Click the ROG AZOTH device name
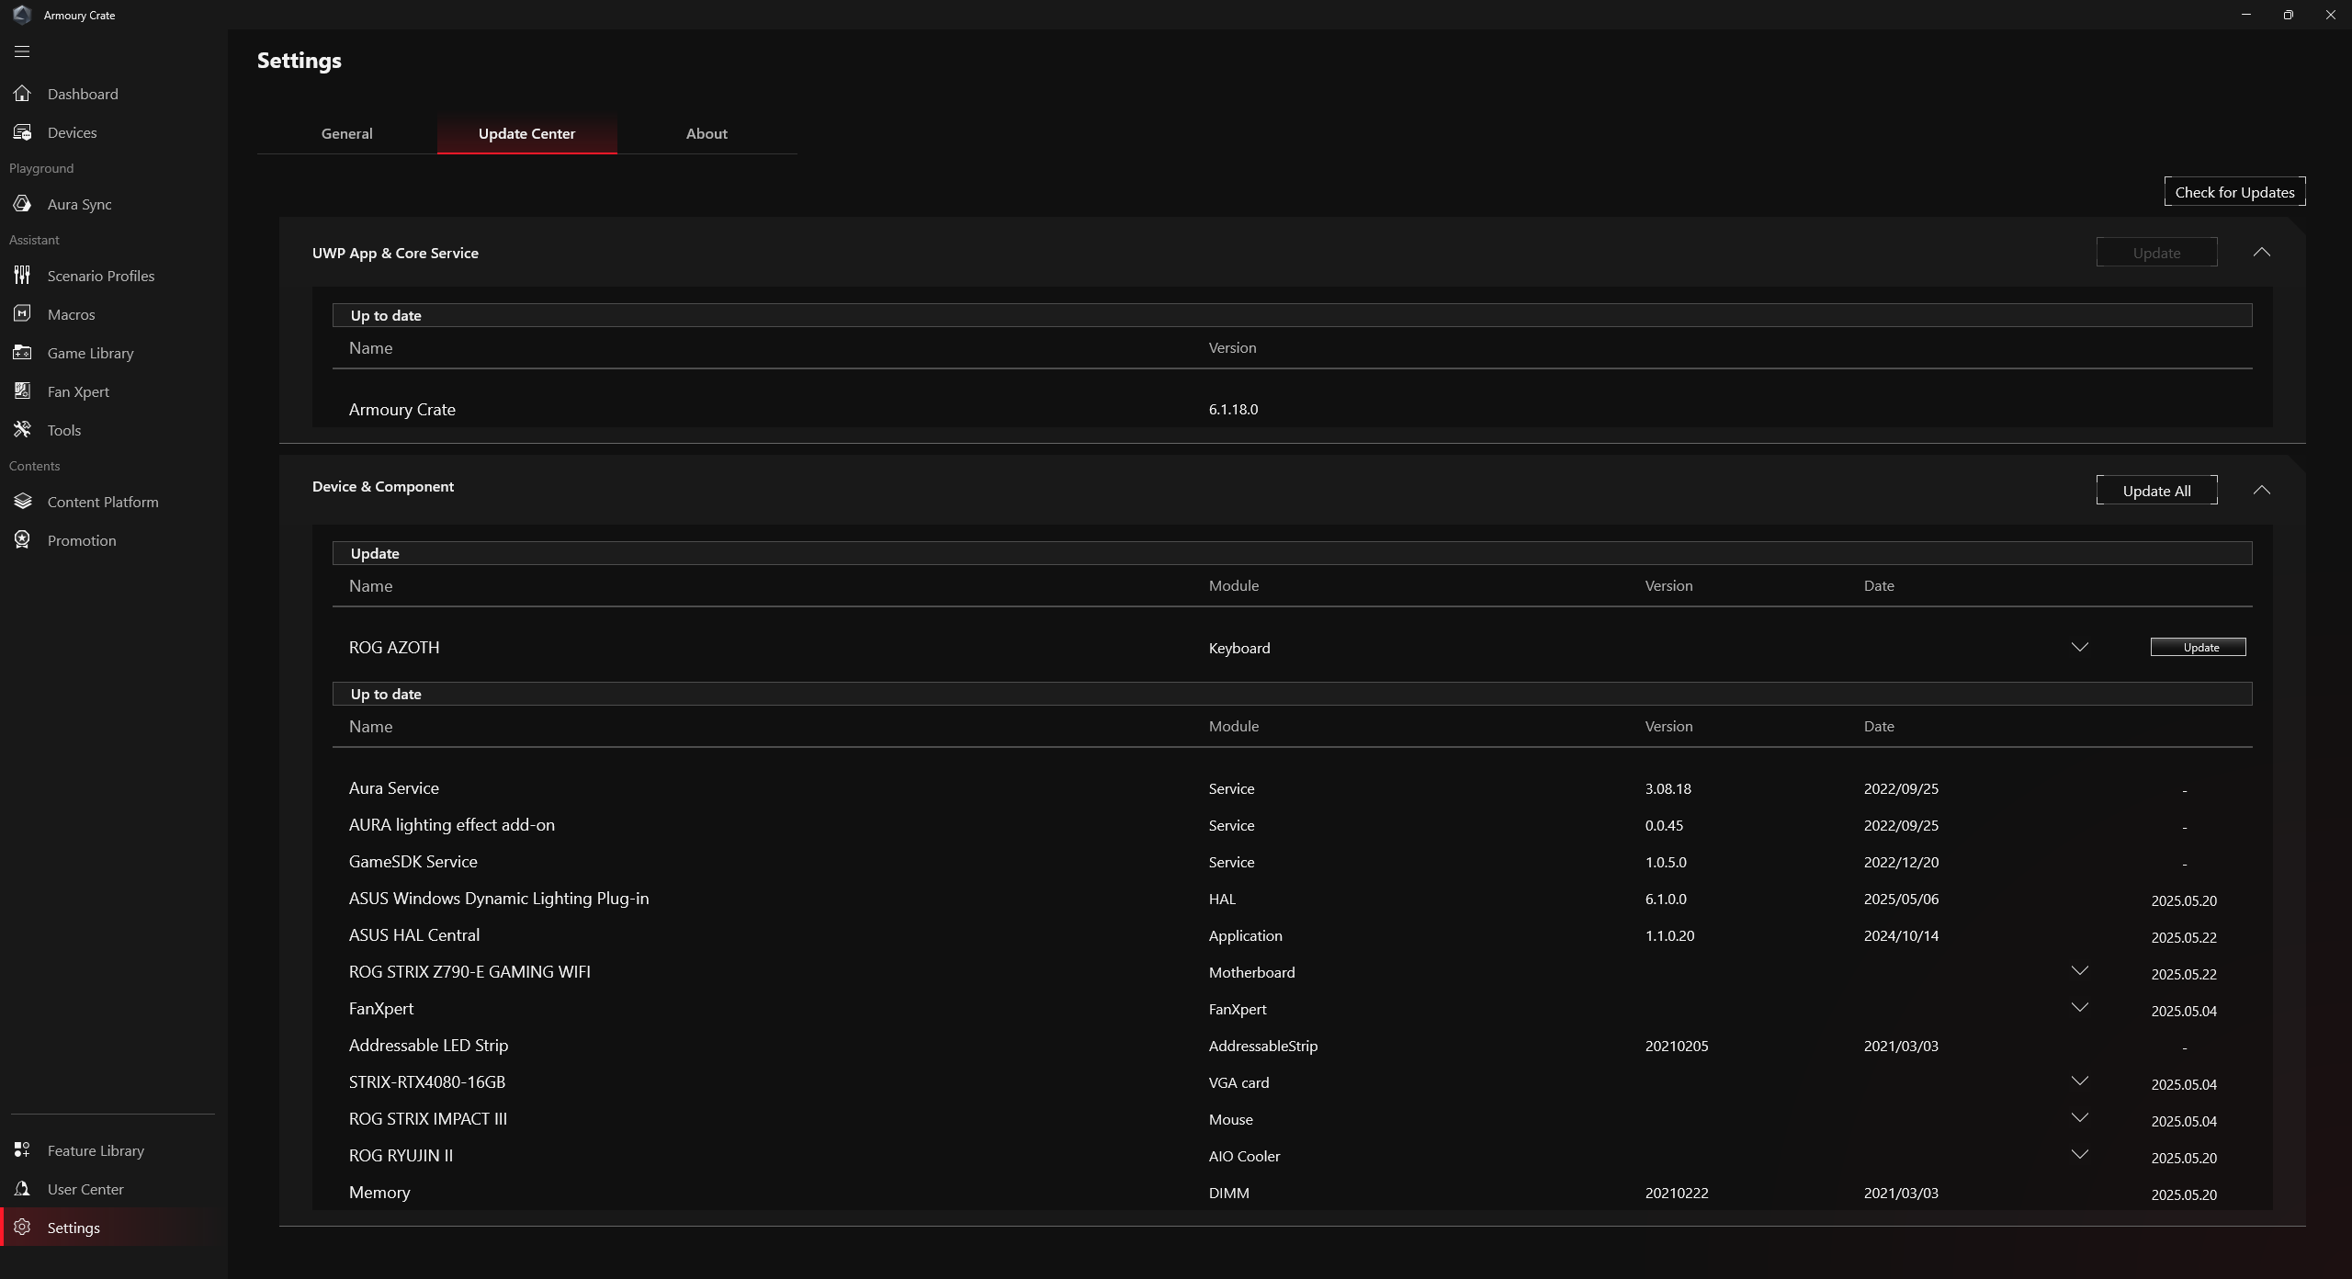This screenshot has height=1279, width=2352. click(x=394, y=647)
